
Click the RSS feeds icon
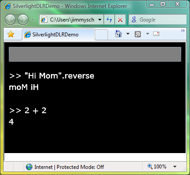138,34
